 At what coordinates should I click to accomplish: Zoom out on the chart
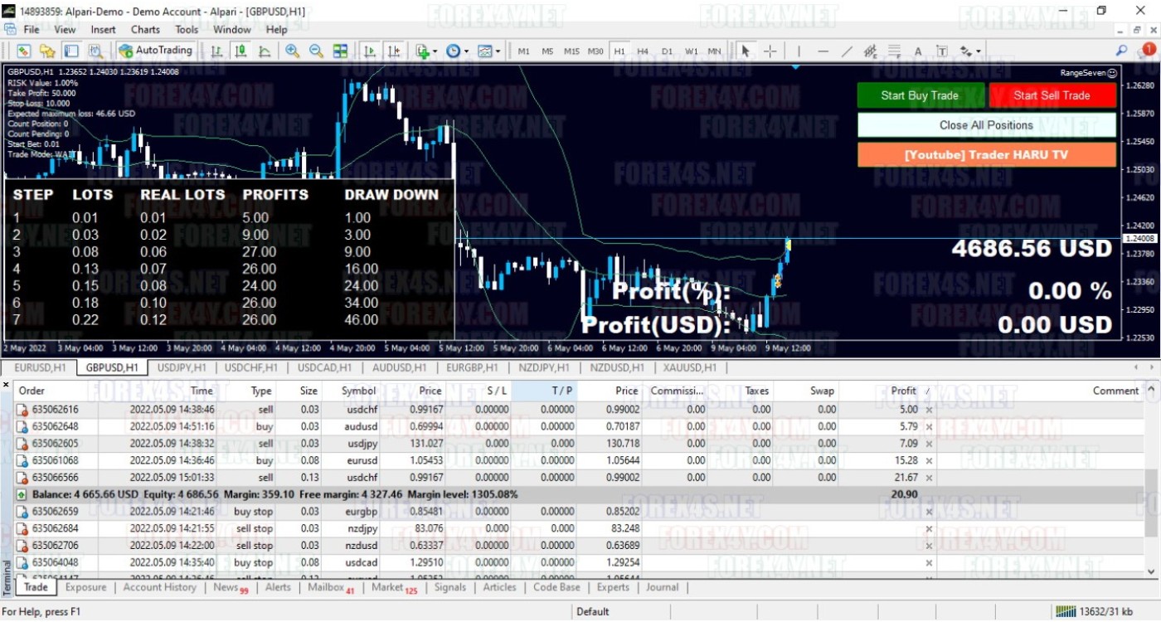pyautogui.click(x=316, y=51)
